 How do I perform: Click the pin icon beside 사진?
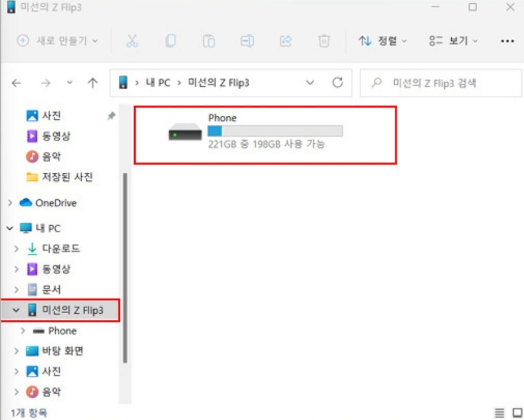pos(111,116)
